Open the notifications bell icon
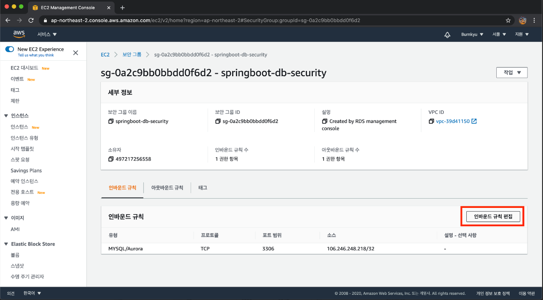Viewport: 543px width, 300px height. [447, 35]
